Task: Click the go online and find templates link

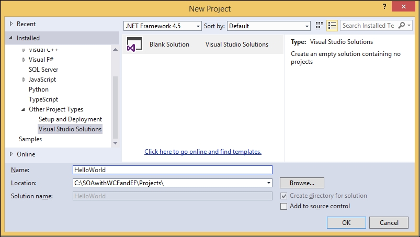Action: point(203,152)
